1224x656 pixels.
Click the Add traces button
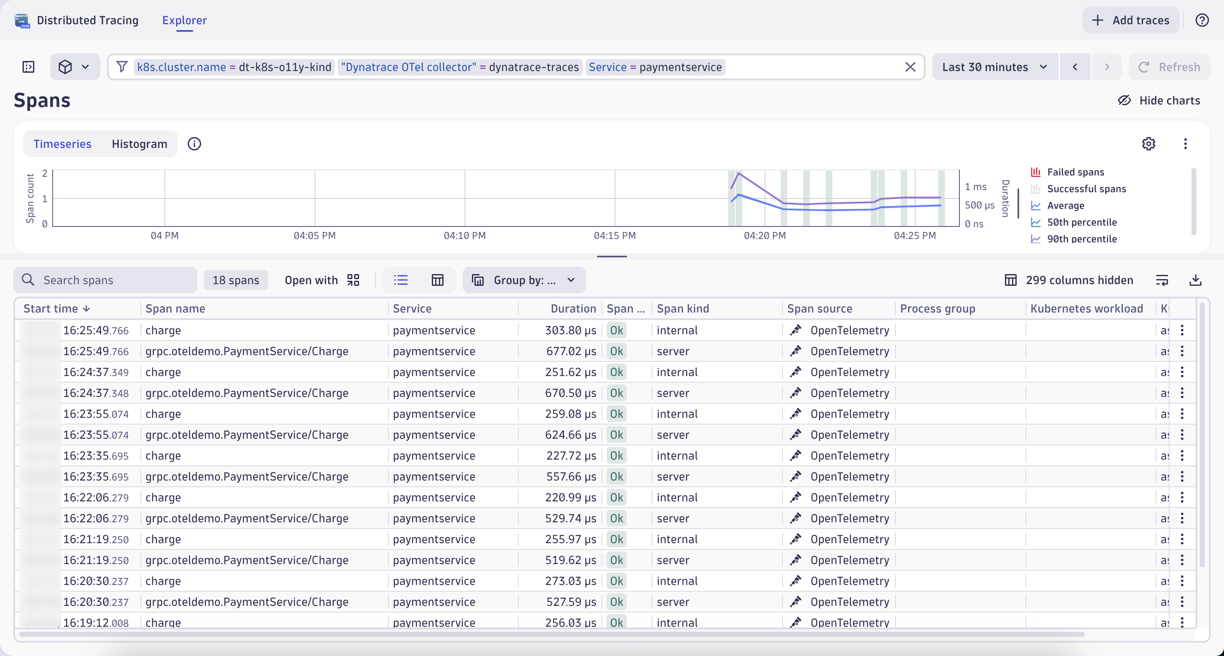1131,20
